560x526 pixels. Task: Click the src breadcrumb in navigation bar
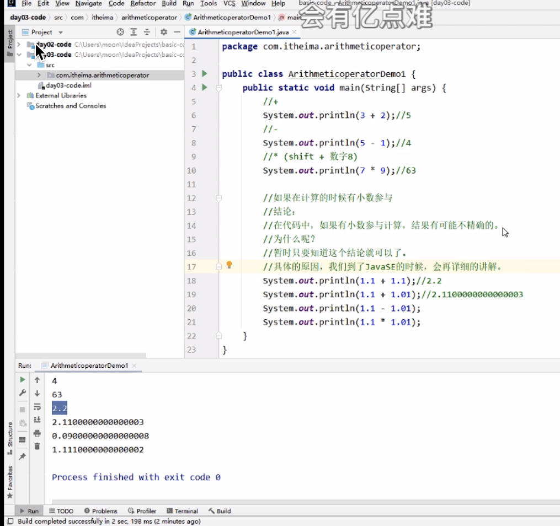[58, 17]
